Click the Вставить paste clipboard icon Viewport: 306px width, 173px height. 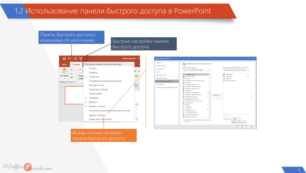coord(65,71)
